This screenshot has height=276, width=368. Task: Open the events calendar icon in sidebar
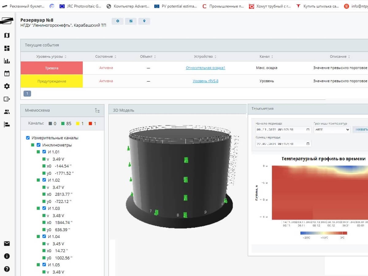[7, 74]
